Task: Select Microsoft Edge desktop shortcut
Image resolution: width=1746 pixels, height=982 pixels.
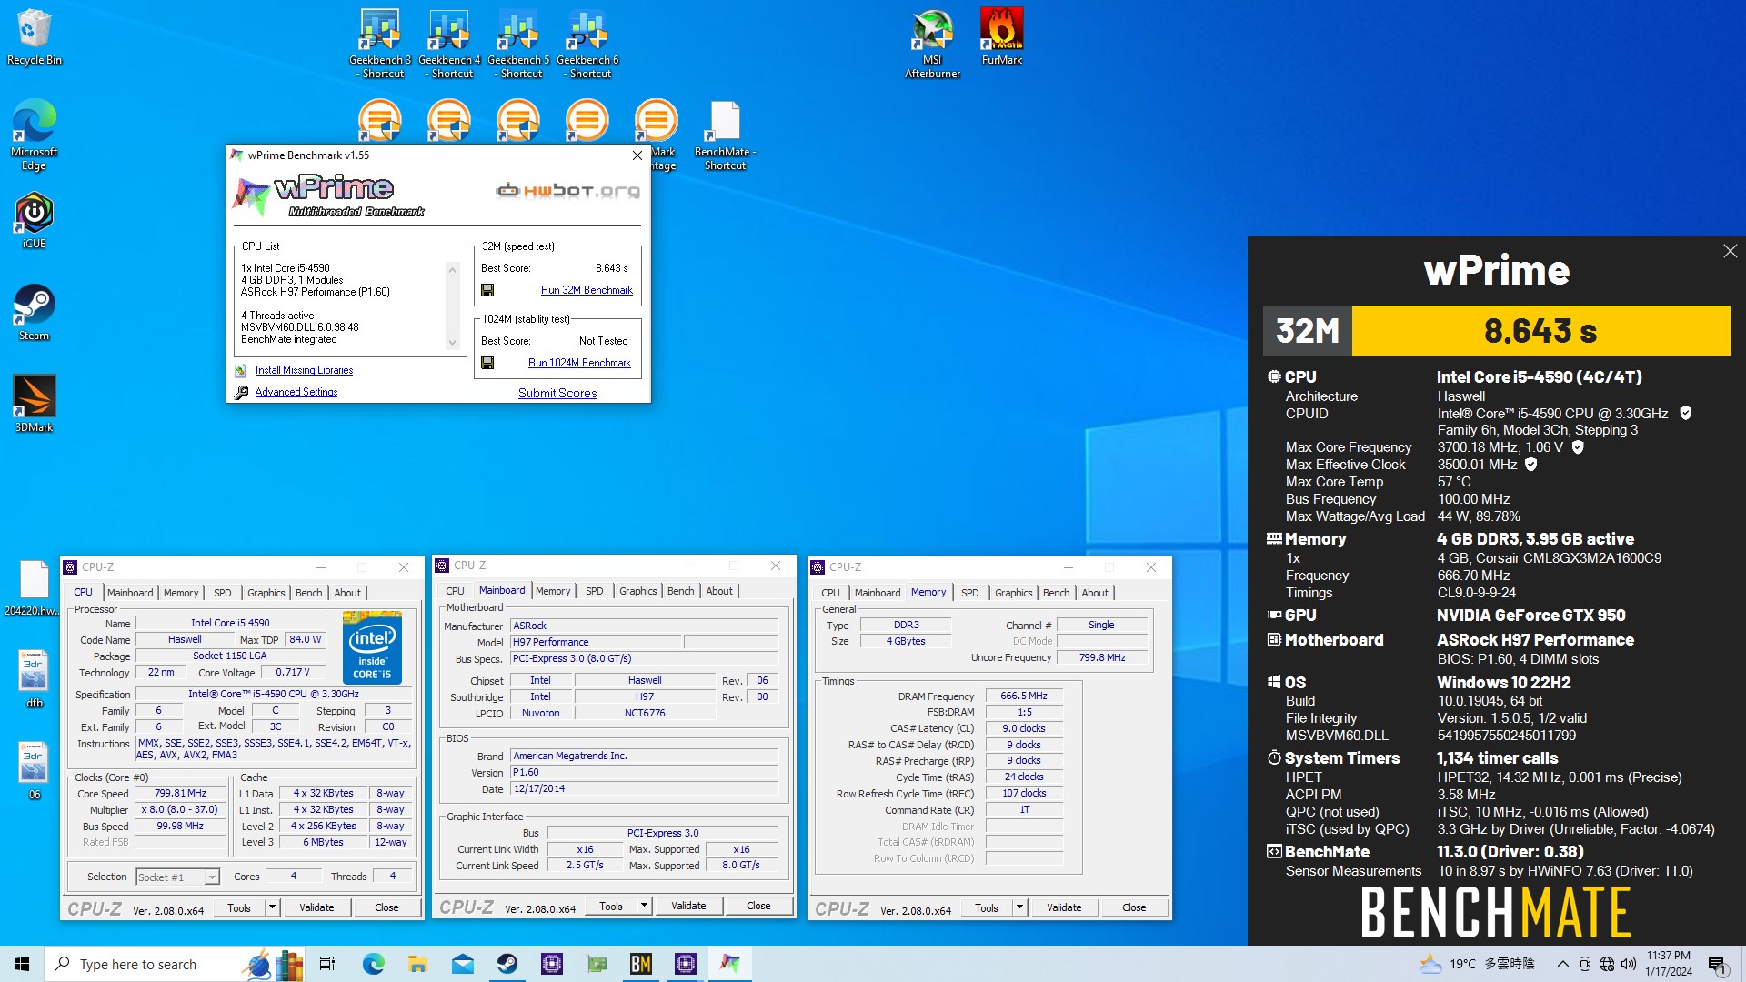Action: pos(34,135)
